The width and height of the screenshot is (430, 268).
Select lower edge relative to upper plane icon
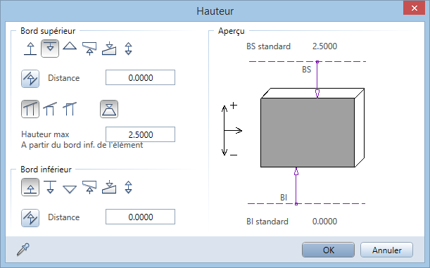click(x=50, y=187)
